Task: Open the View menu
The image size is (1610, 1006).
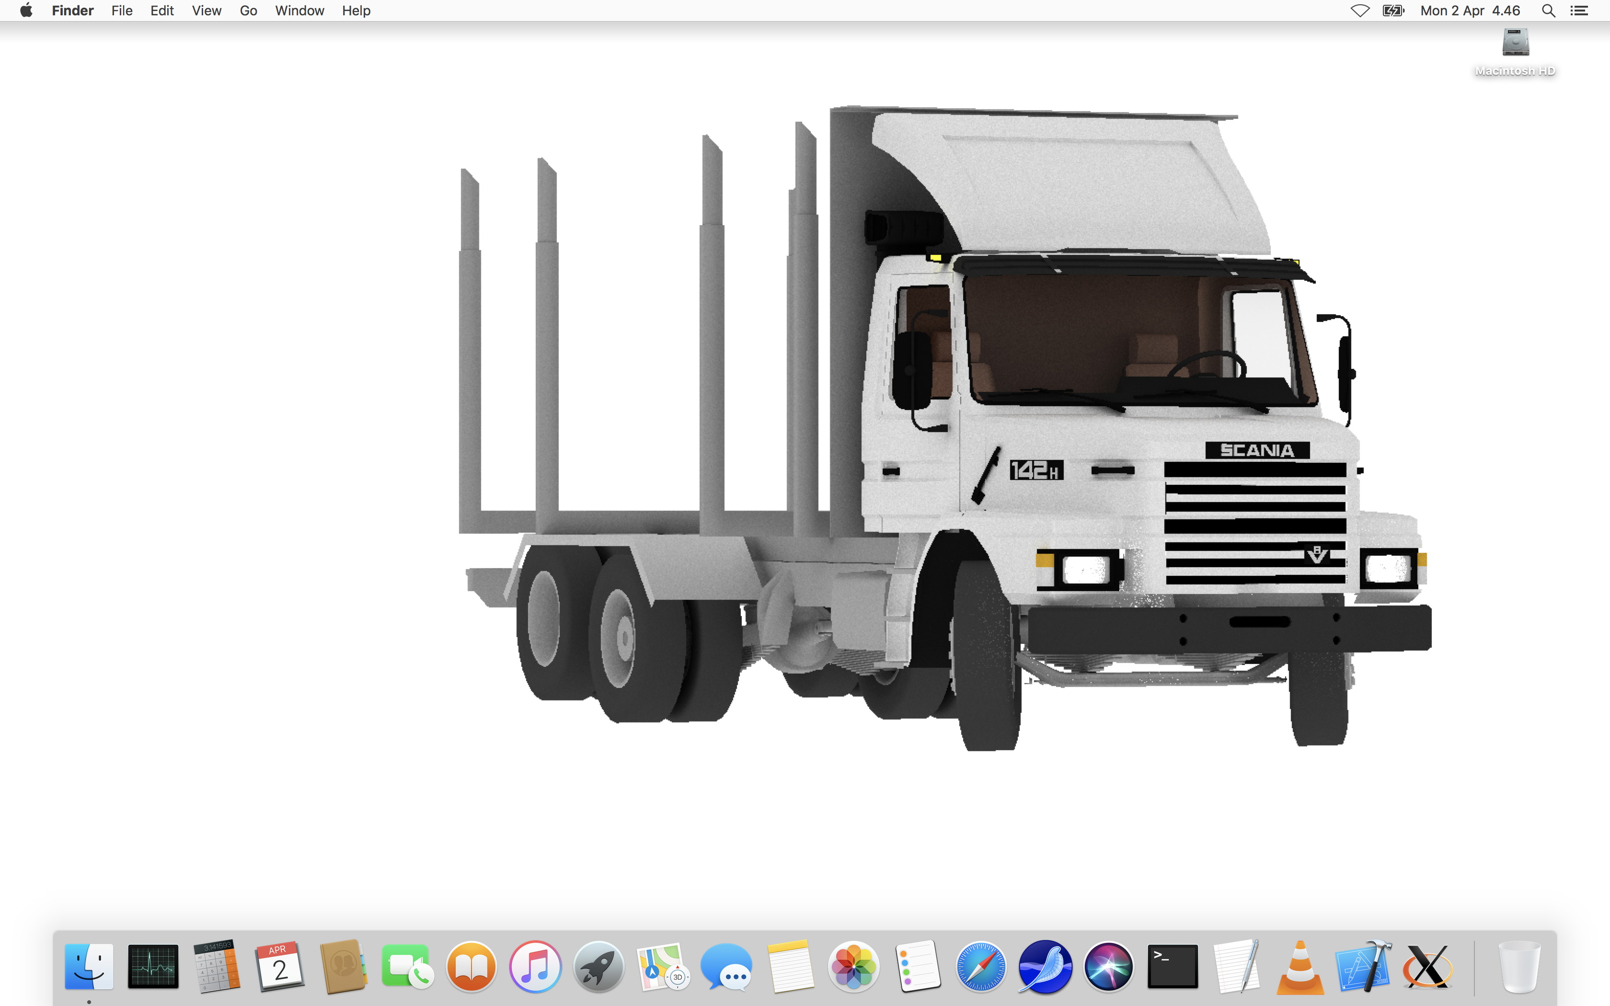Action: click(206, 11)
